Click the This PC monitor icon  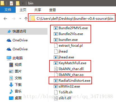9,58
